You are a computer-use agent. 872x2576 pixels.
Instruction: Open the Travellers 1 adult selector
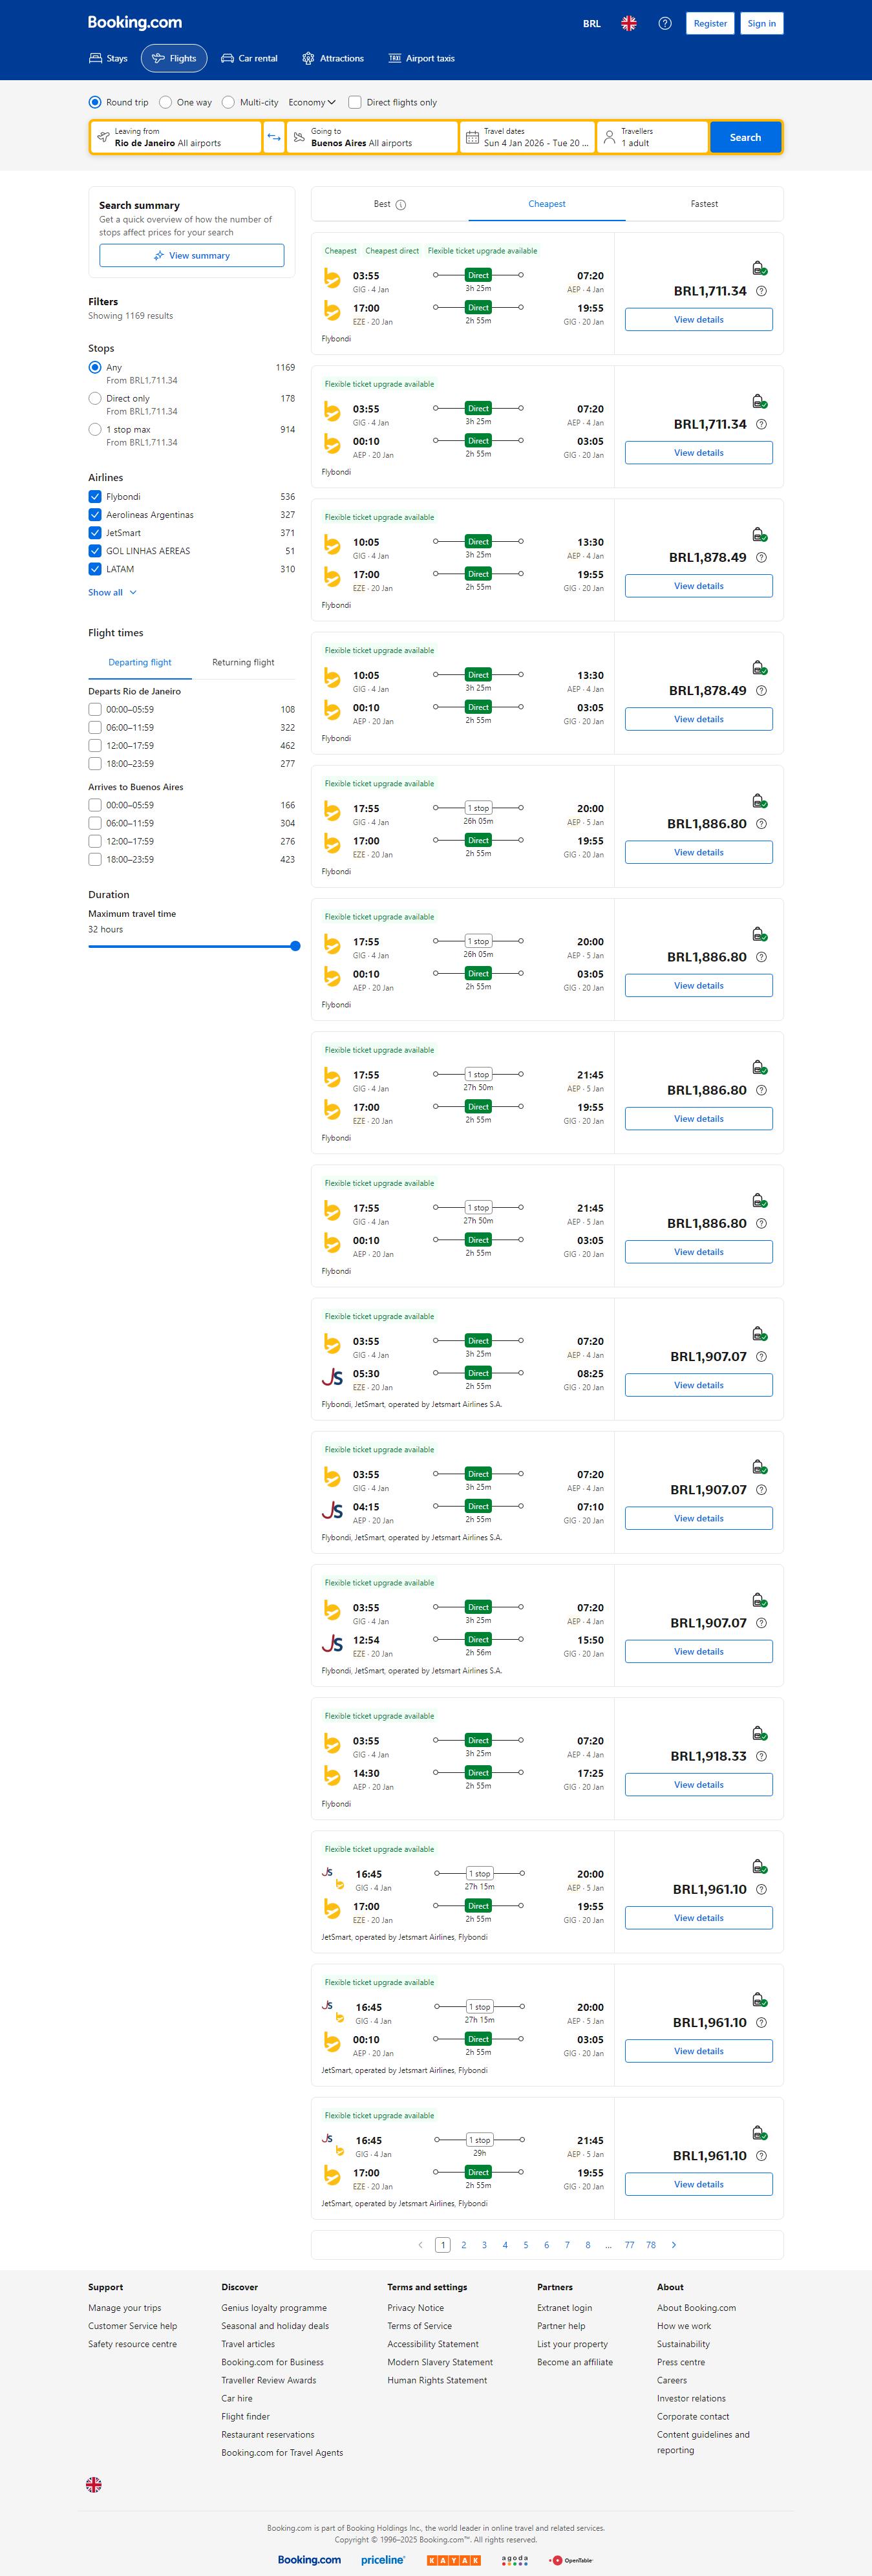[652, 137]
